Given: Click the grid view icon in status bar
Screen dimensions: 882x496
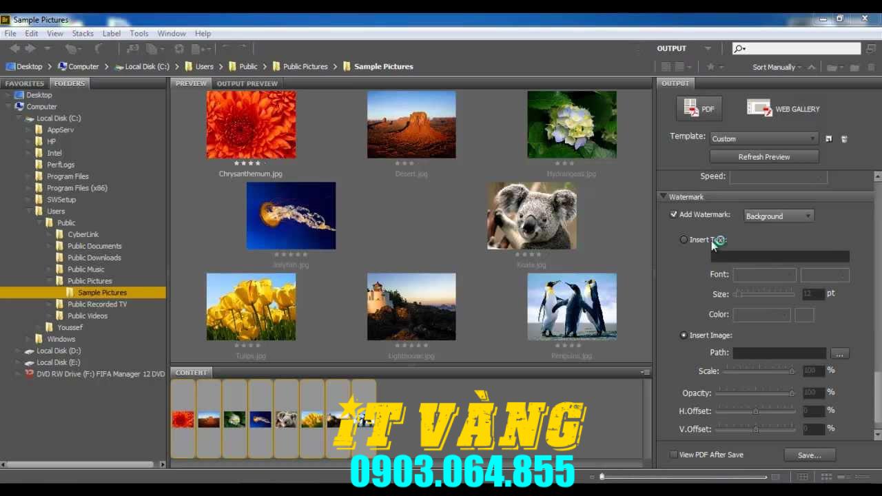Looking at the screenshot, I should pos(826,476).
